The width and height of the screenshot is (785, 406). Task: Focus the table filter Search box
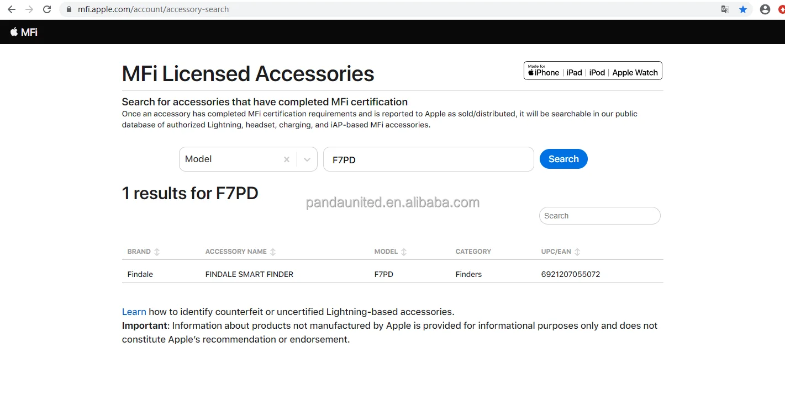tap(599, 216)
